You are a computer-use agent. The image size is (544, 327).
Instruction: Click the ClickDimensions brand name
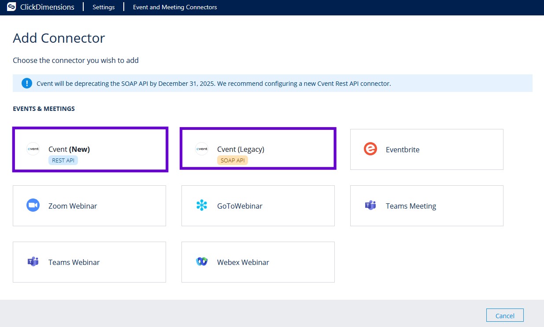(x=47, y=7)
